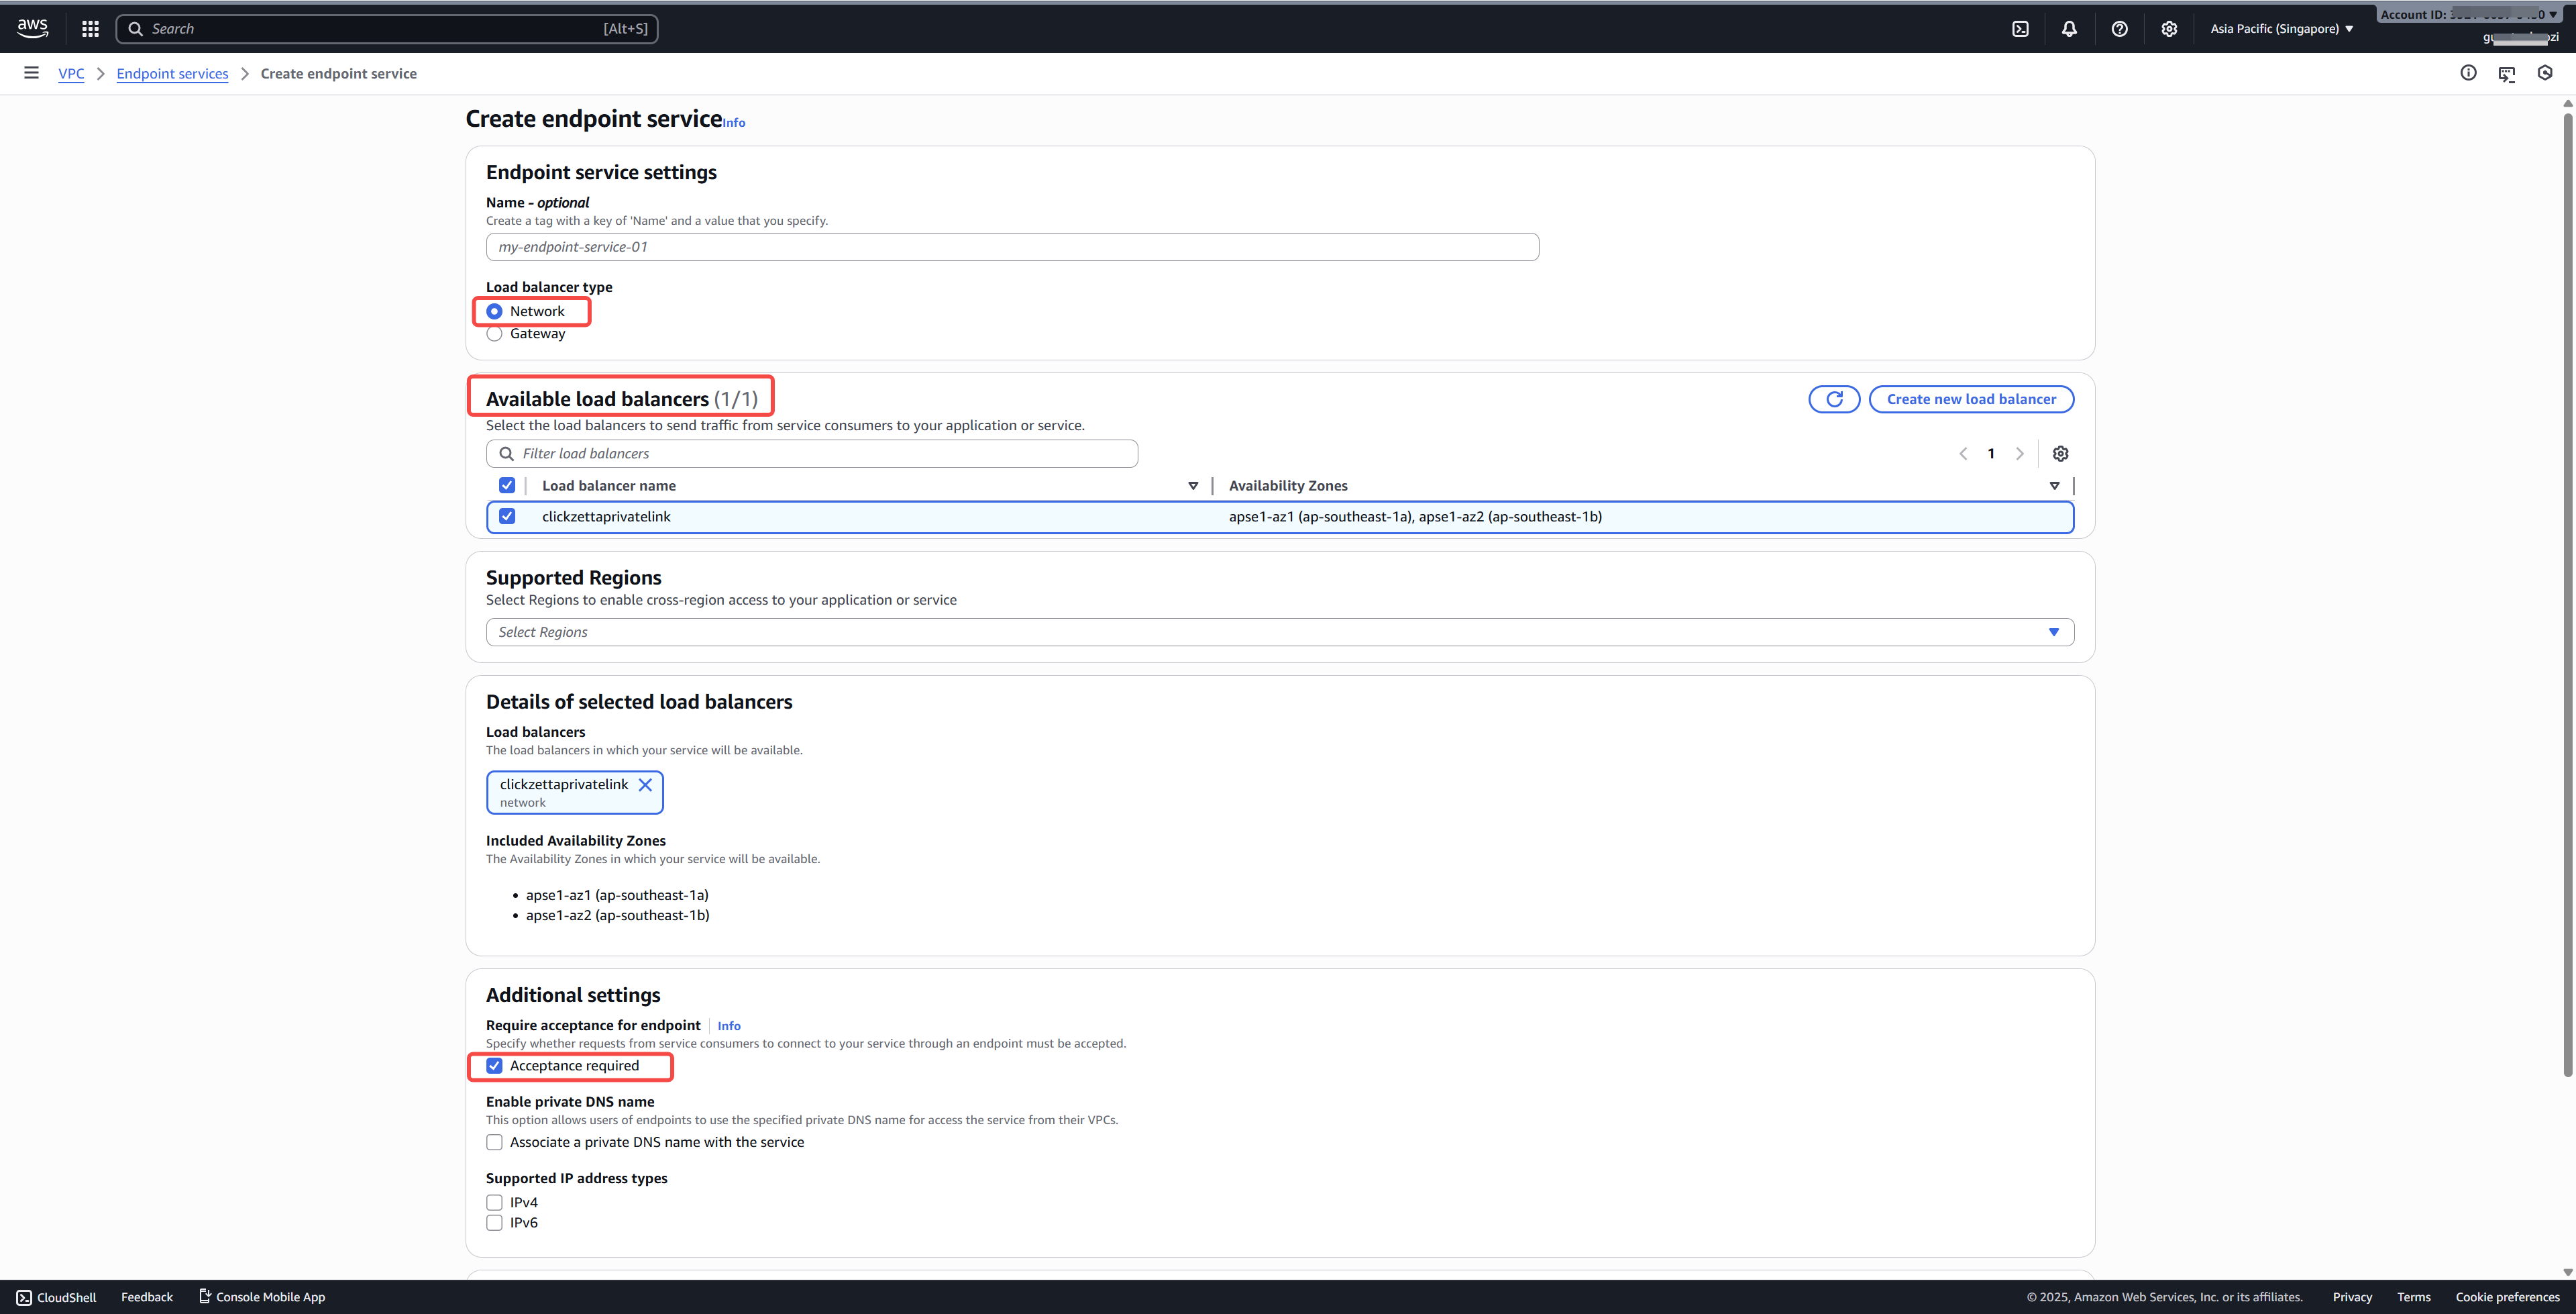
Task: Open load balancer table preferences gear
Action: click(x=2060, y=454)
